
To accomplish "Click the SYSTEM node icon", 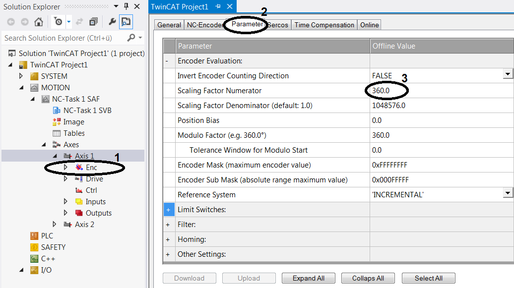I will [34, 76].
